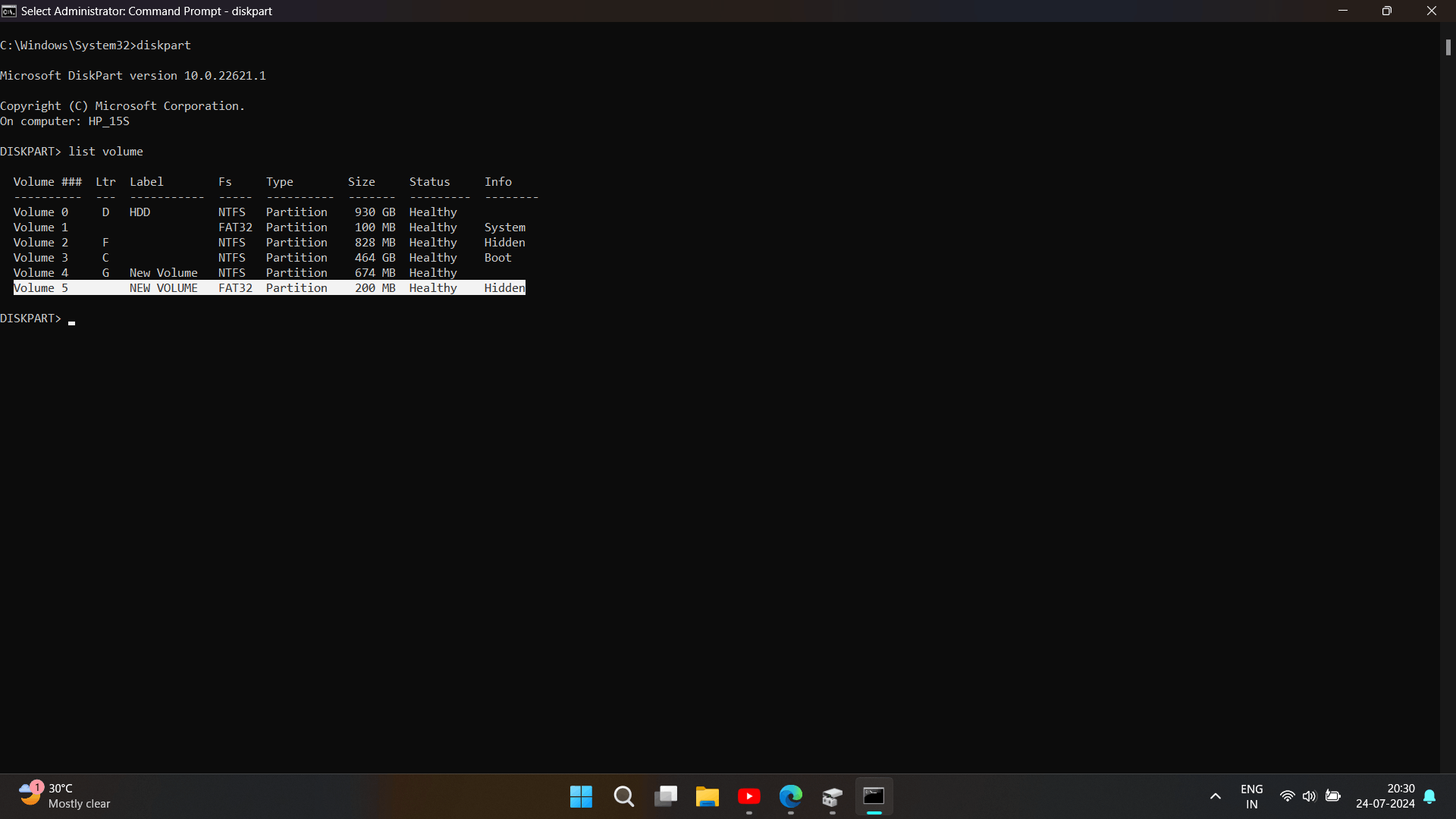Click the console vertical scrollbar thumb

point(1448,47)
